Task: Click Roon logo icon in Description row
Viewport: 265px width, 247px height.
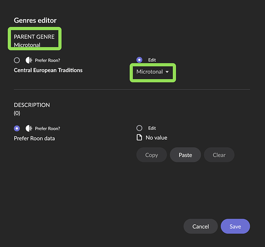Action: 29,128
